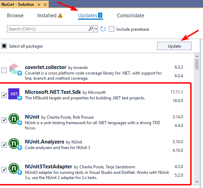This screenshot has height=188, width=203.
Task: Enable the Include prerelease checkbox
Action: tap(112, 29)
